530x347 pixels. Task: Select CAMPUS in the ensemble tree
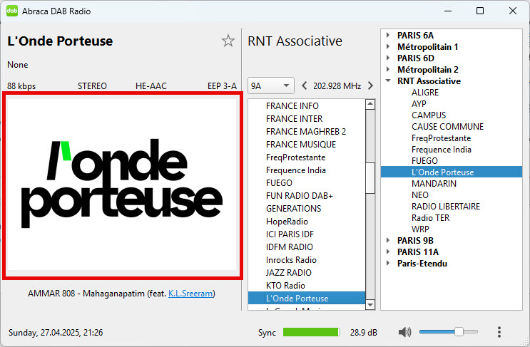click(429, 115)
